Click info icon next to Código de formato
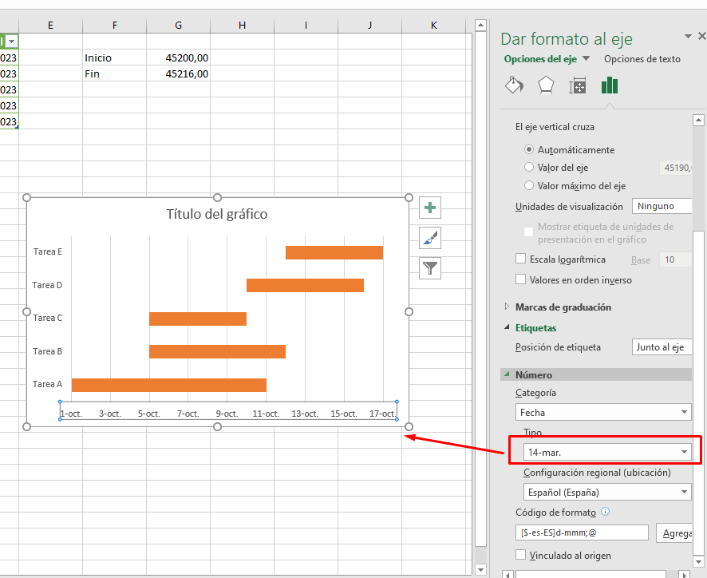 (x=605, y=513)
